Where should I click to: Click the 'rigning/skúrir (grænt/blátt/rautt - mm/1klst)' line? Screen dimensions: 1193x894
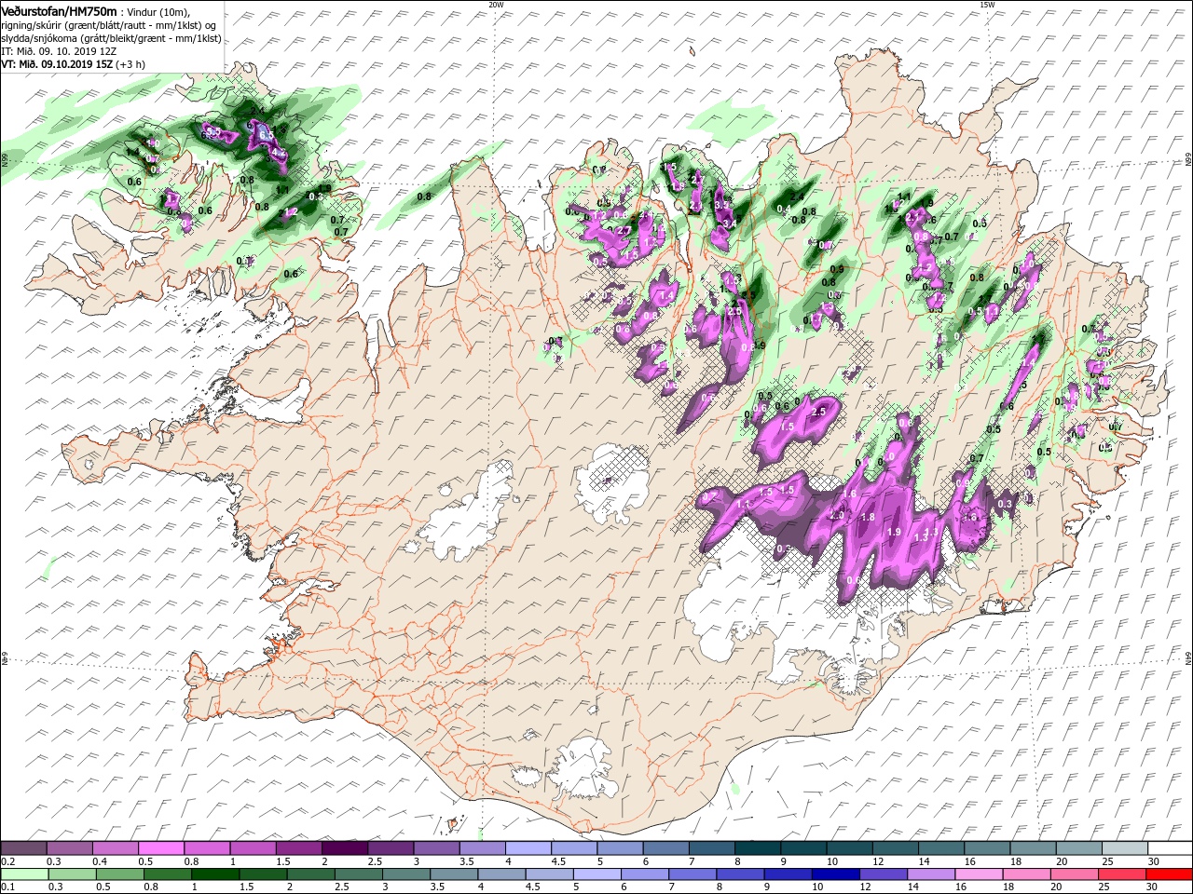coord(108,25)
